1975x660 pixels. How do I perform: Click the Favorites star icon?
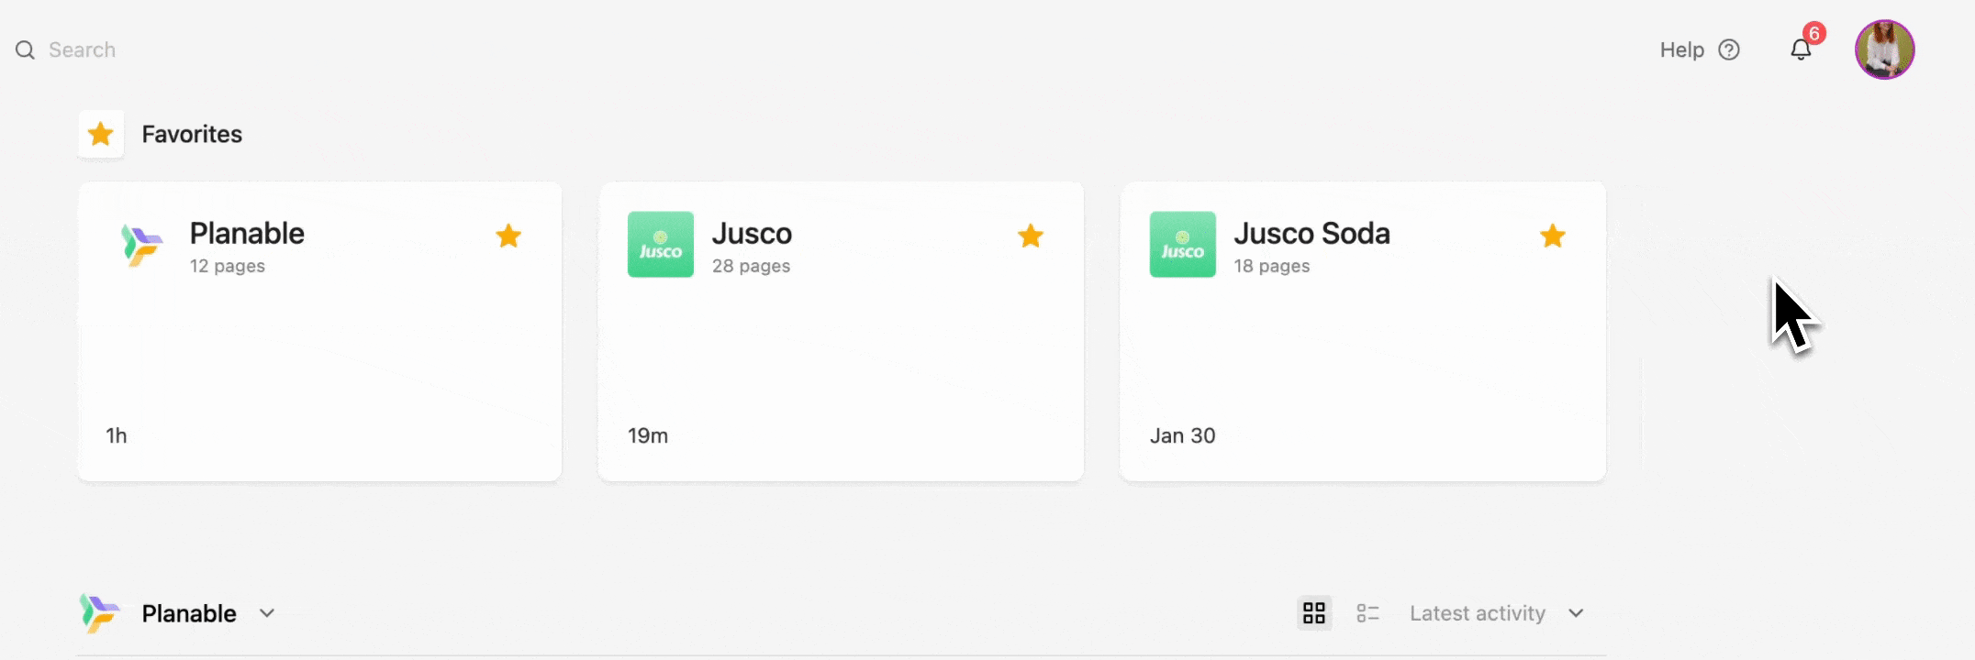point(101,134)
